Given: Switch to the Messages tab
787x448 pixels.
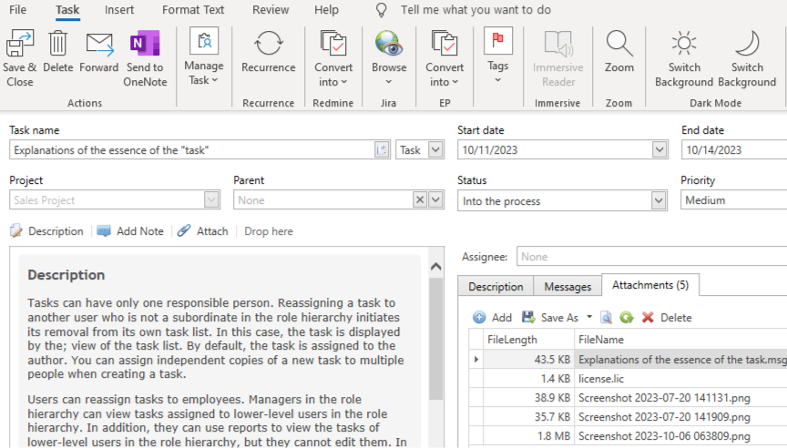Looking at the screenshot, I should (x=567, y=287).
